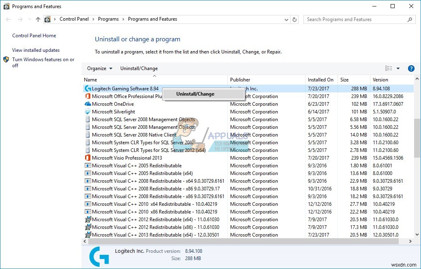Screen dimensions: 421x269
Task: Click the back navigation arrow
Action: click(x=8, y=19)
